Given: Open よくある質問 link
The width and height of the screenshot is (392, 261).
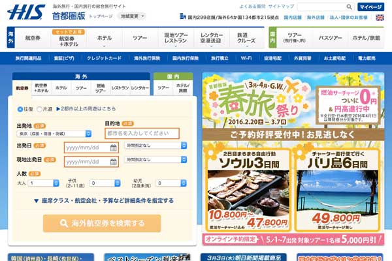Looking at the screenshot, I should click(252, 7).
